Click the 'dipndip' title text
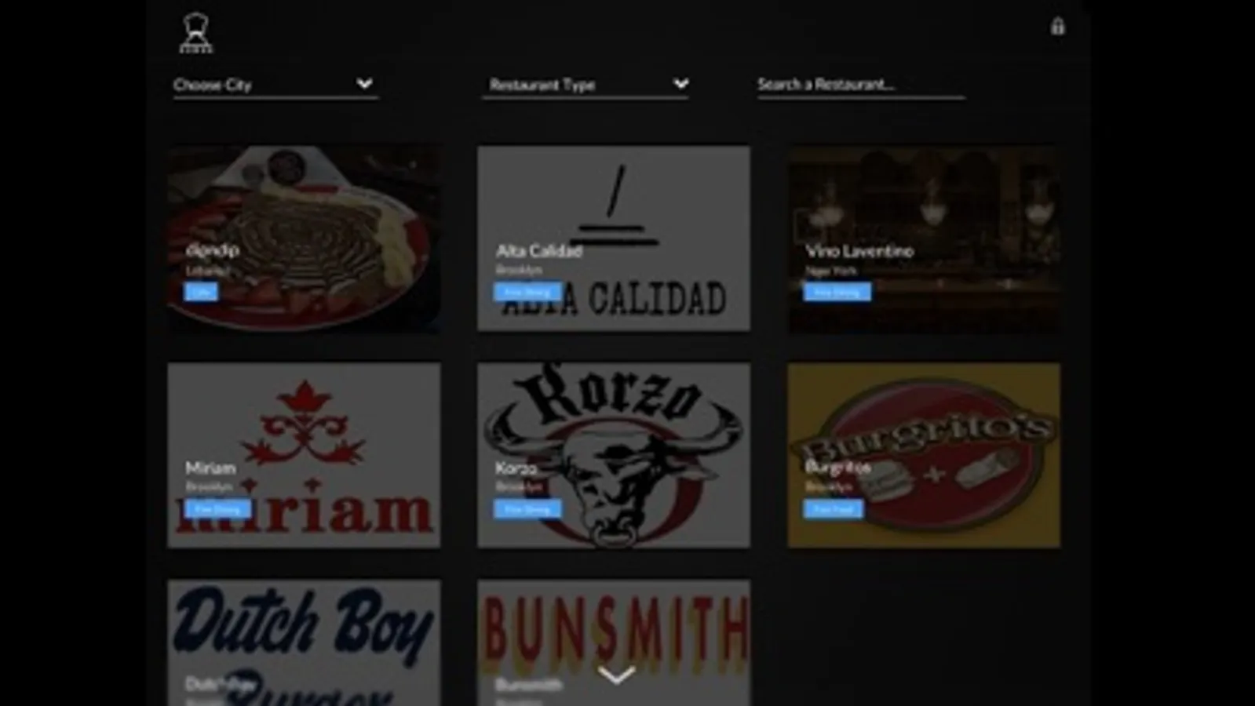Image resolution: width=1255 pixels, height=706 pixels. coord(213,250)
